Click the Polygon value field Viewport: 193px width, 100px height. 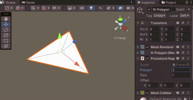181,70
